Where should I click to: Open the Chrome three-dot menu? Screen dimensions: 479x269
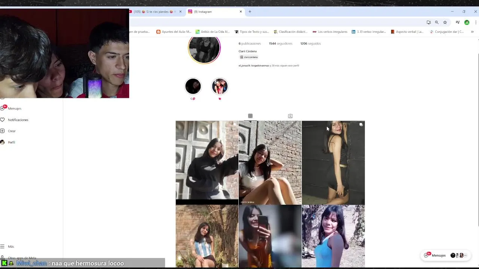[x=476, y=22]
